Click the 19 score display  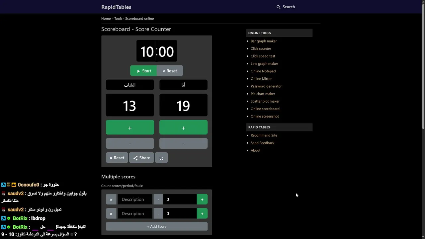(183, 106)
